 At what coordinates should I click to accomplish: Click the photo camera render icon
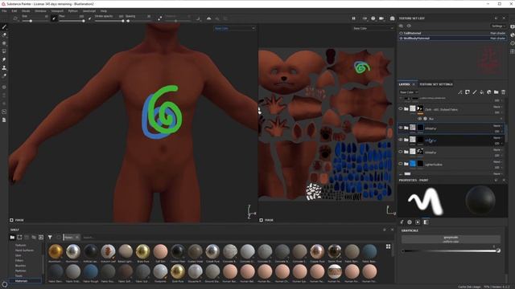point(392,18)
